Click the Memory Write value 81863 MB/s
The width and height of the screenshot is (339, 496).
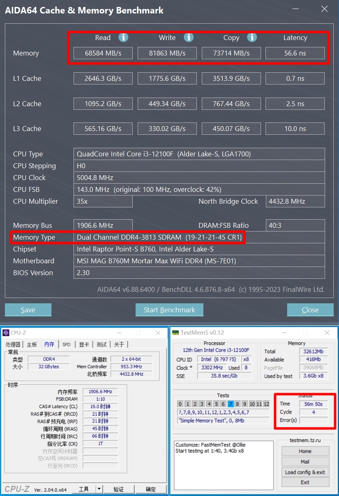tap(167, 53)
